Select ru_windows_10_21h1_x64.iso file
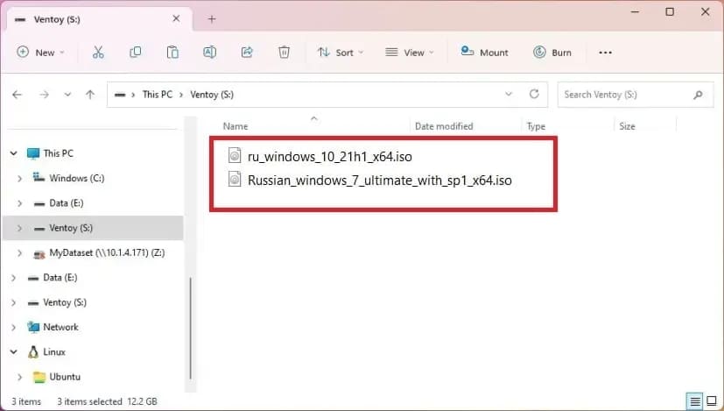Screen dimensions: 724x411 tap(329, 158)
